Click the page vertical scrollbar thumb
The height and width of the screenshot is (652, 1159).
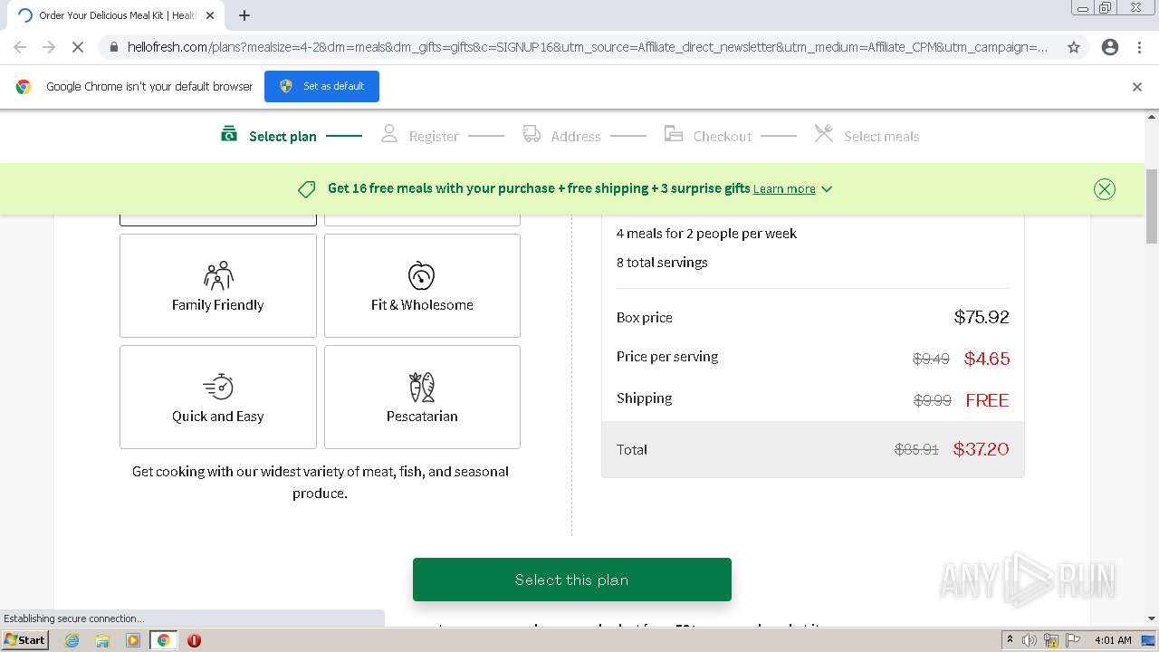click(x=1152, y=206)
